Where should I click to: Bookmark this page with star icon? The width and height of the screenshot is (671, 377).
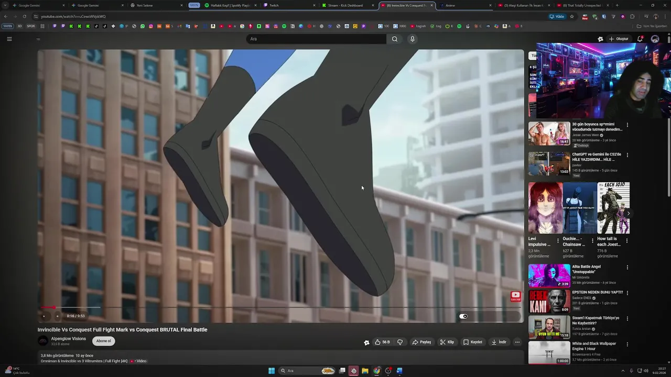coord(572,16)
